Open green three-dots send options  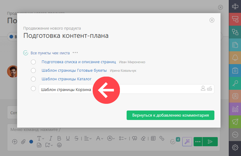(x=198, y=142)
